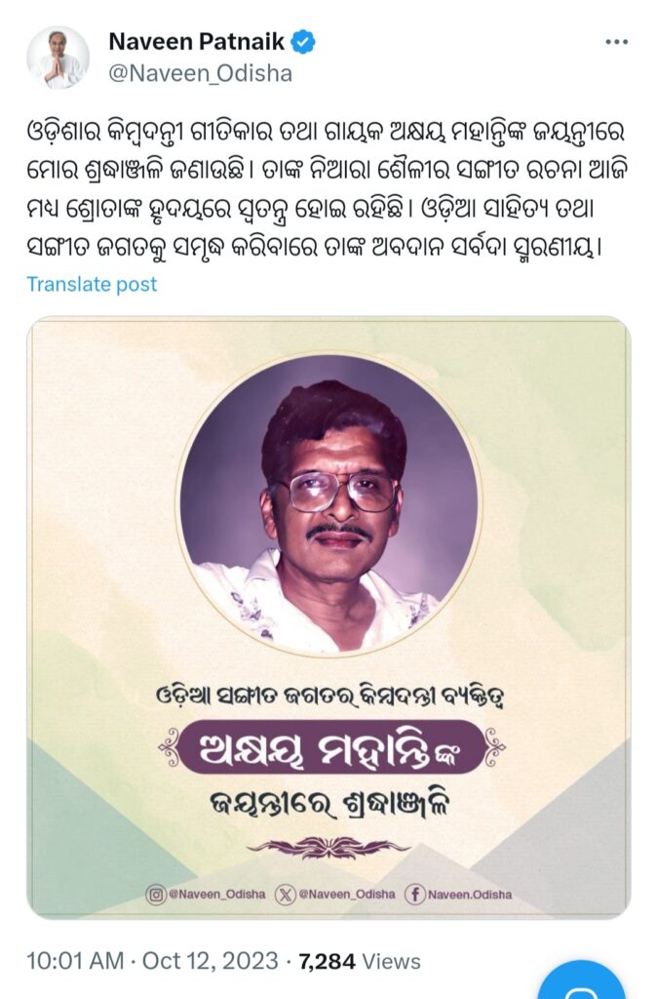This screenshot has width=657, height=999.
Task: Click the circular portrait photo in the image
Action: [328, 504]
